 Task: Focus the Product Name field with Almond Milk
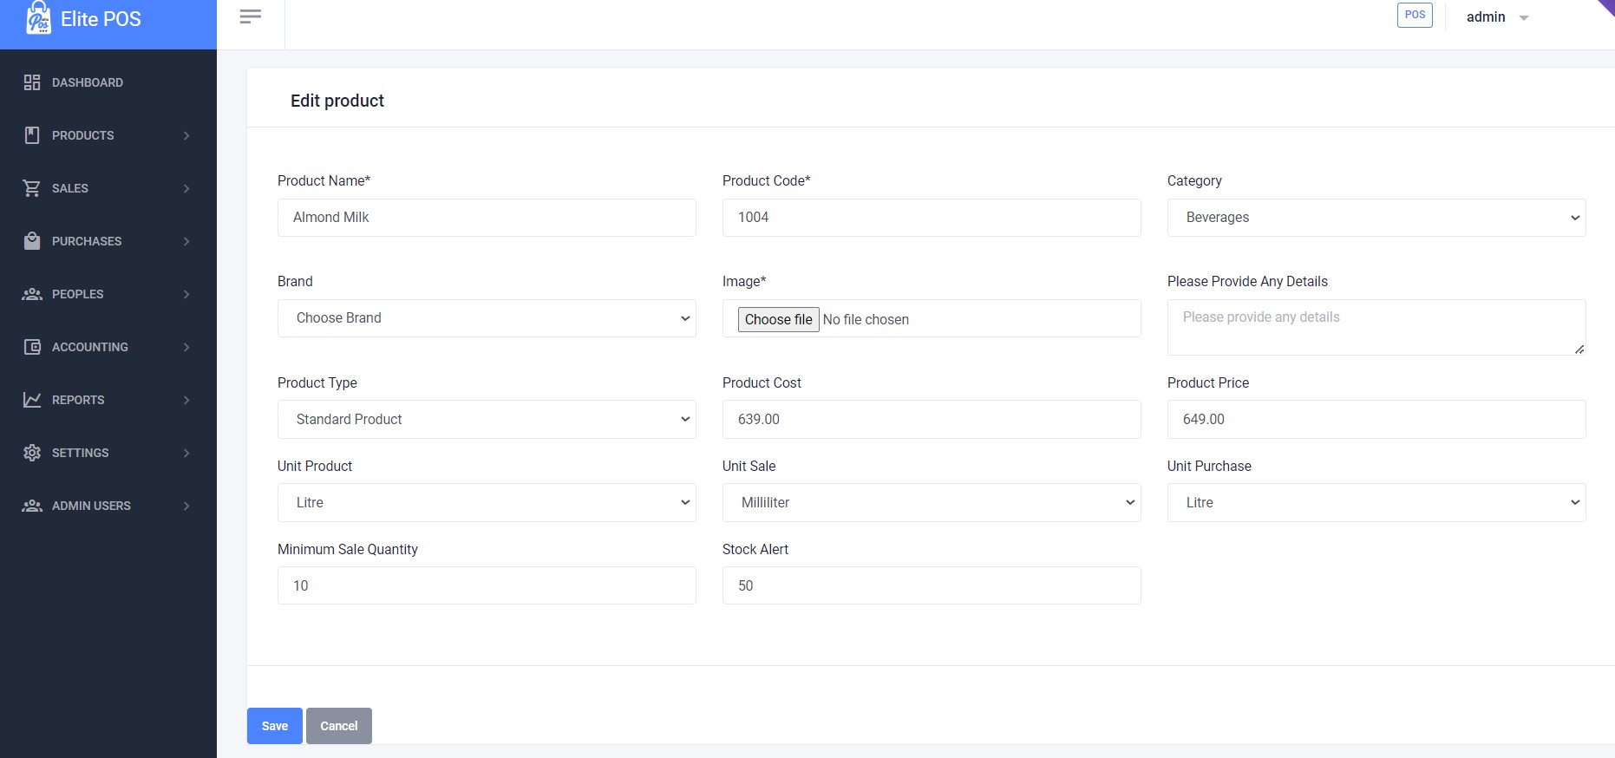click(487, 218)
